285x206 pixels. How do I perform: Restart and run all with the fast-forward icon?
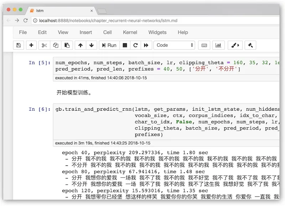pyautogui.click(x=146, y=45)
